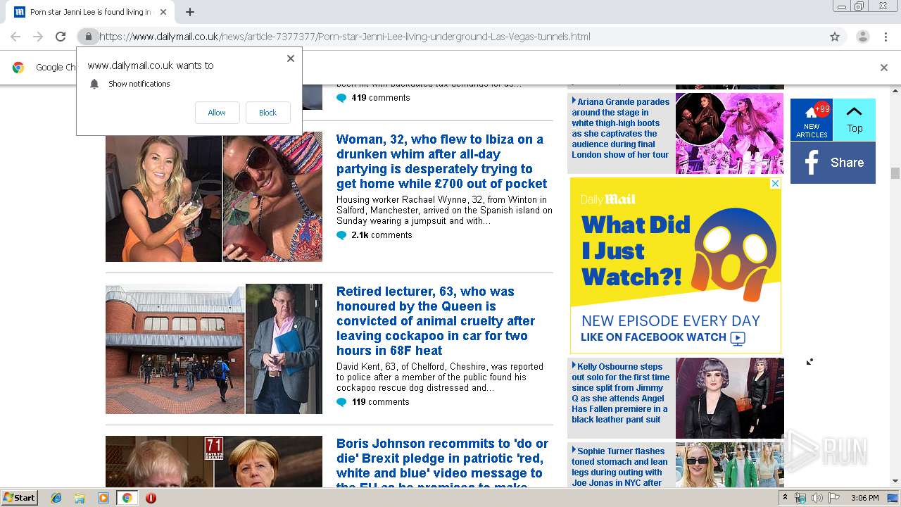
Task: Open the Ariana Grande sidebar story
Action: click(x=620, y=128)
